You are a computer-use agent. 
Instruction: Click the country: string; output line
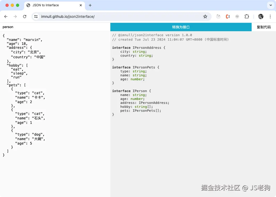pyautogui.click(x=137, y=56)
